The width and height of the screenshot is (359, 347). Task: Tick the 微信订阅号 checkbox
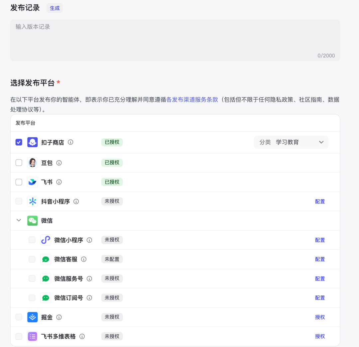[x=32, y=298]
